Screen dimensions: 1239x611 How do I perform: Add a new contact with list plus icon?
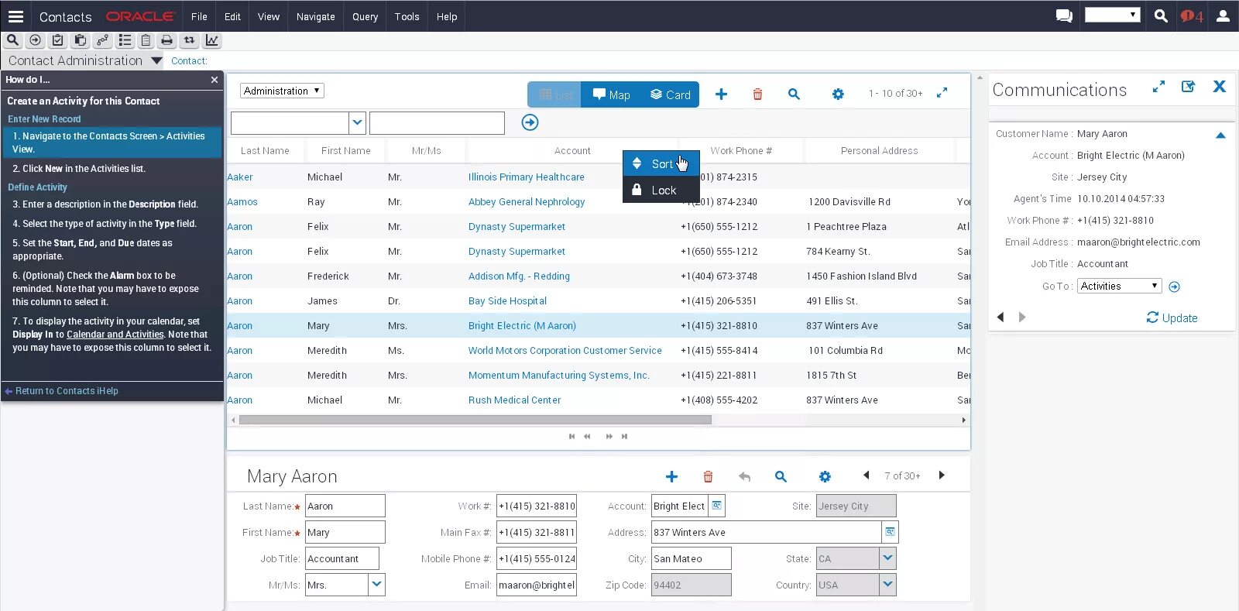click(x=721, y=94)
